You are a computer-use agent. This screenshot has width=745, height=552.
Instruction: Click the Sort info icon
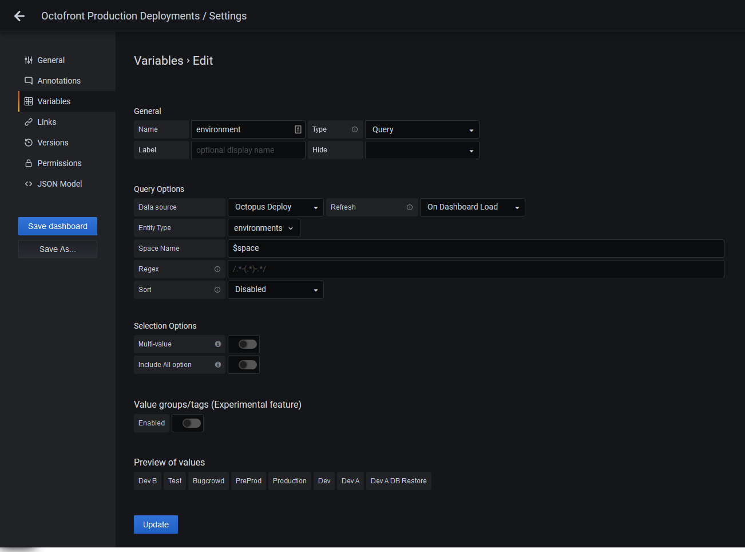(217, 290)
